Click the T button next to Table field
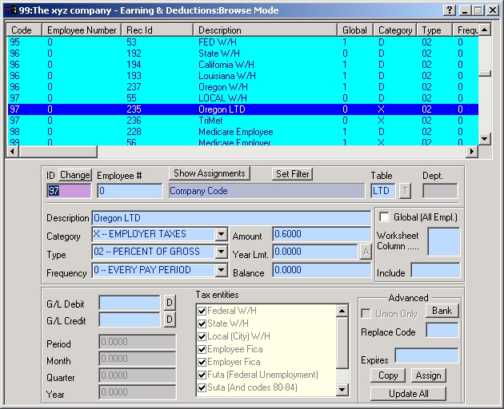Screen dimensions: 504x409 tap(405, 190)
